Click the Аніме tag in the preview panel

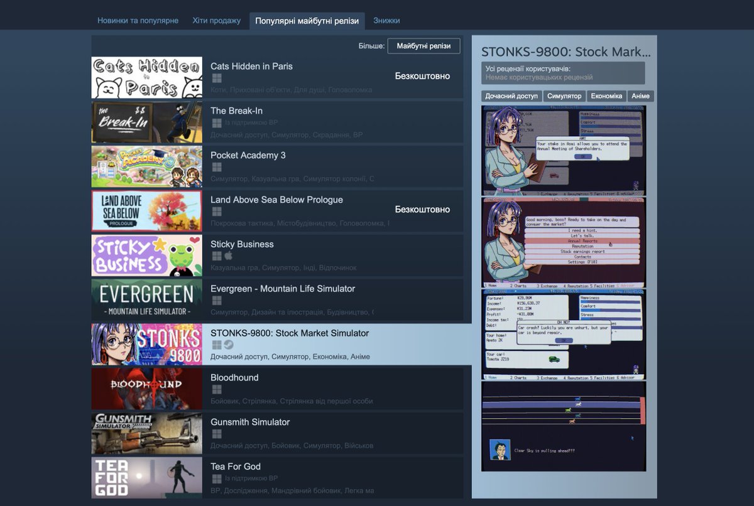coord(640,96)
